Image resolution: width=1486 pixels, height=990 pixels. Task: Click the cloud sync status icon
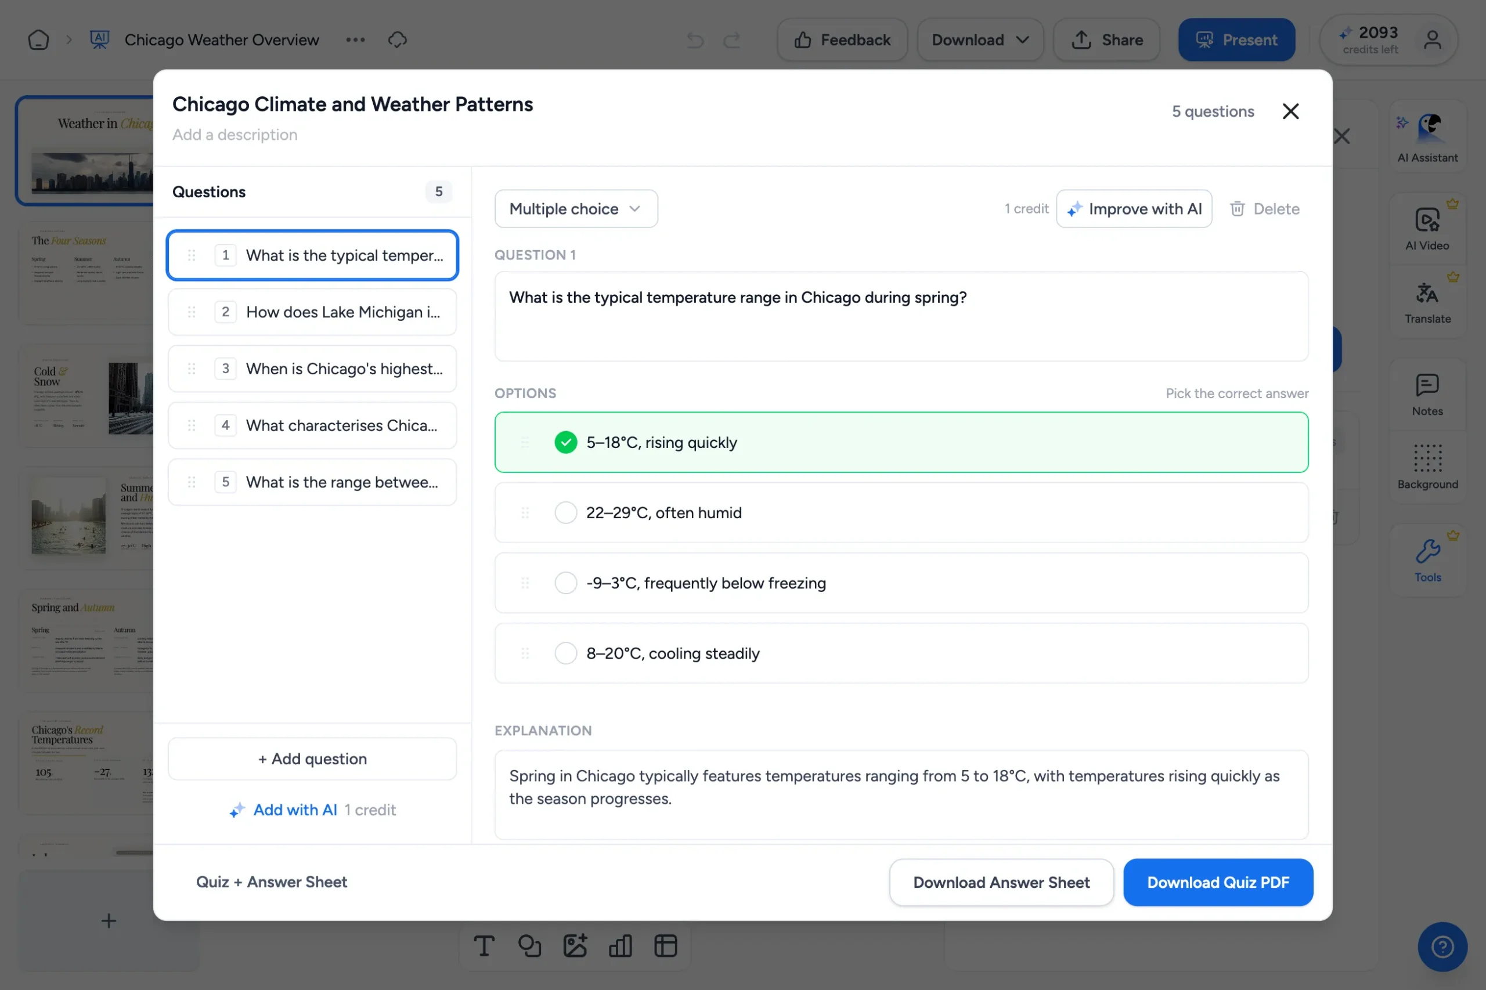pyautogui.click(x=397, y=40)
